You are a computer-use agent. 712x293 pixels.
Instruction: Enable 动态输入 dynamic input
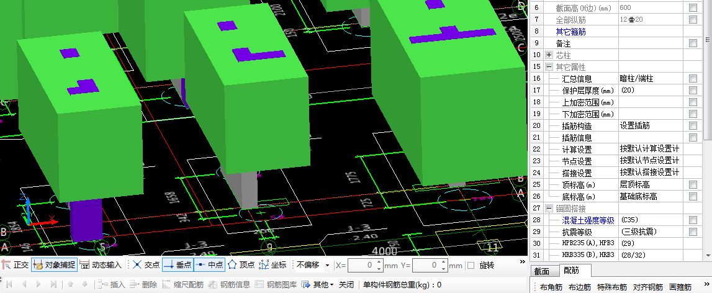[101, 265]
